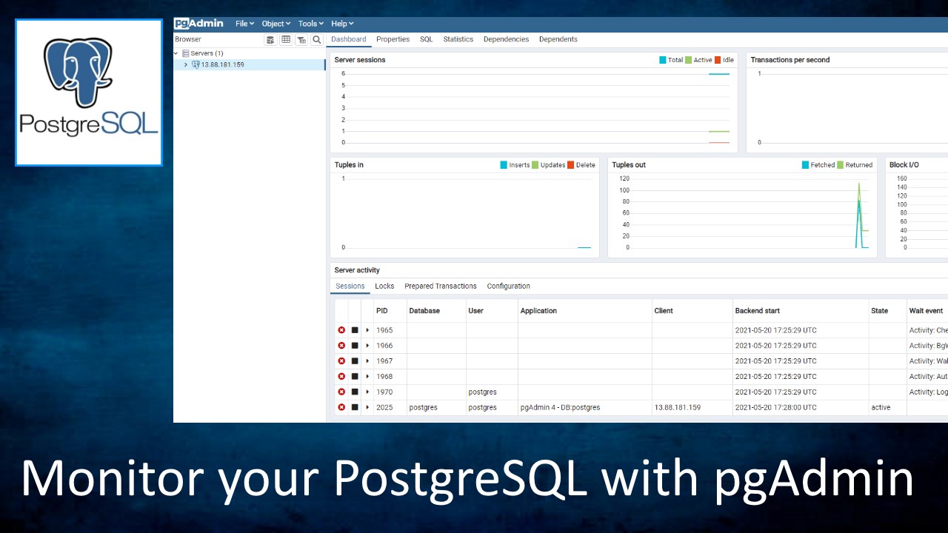The width and height of the screenshot is (948, 533).
Task: Sort by the Database column header
Action: (x=436, y=311)
